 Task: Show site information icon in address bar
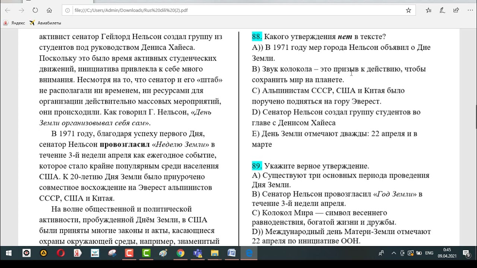(67, 10)
